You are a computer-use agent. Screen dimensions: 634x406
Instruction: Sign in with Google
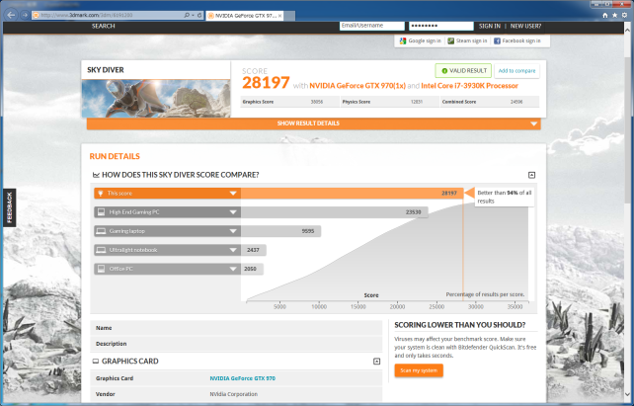[x=421, y=41]
